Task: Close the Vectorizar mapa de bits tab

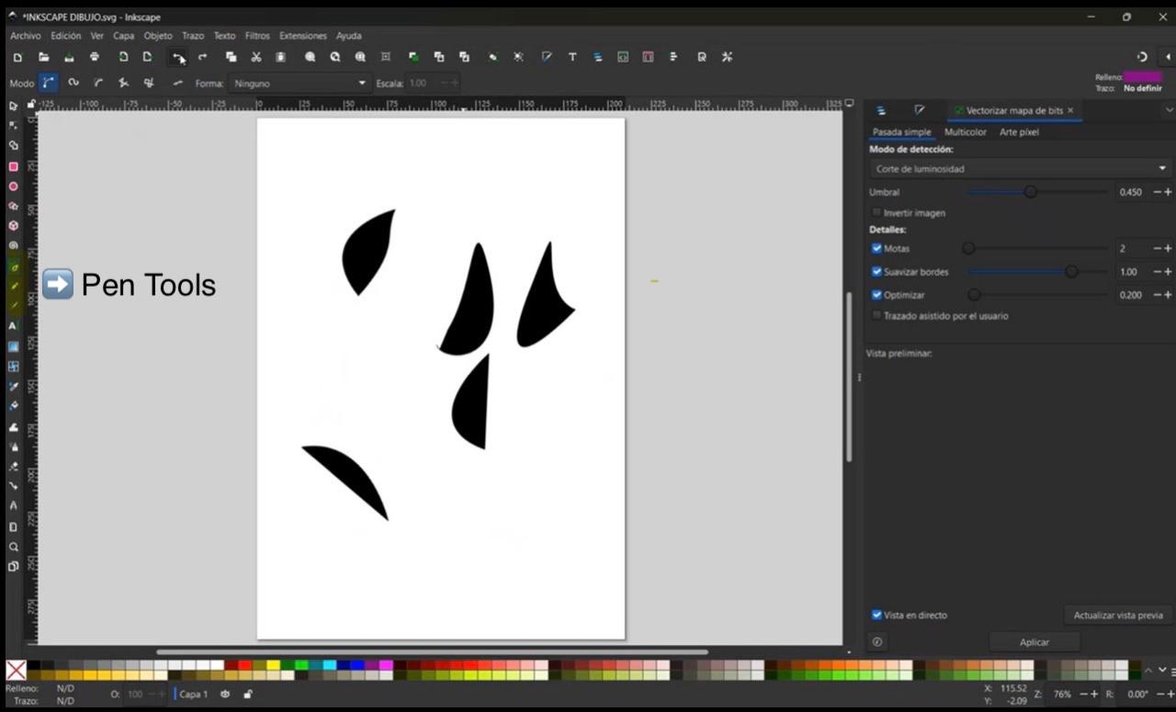Action: (x=1070, y=110)
